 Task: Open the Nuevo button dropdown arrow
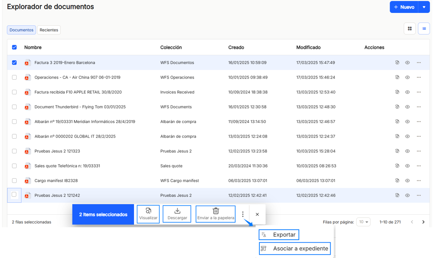click(x=424, y=7)
